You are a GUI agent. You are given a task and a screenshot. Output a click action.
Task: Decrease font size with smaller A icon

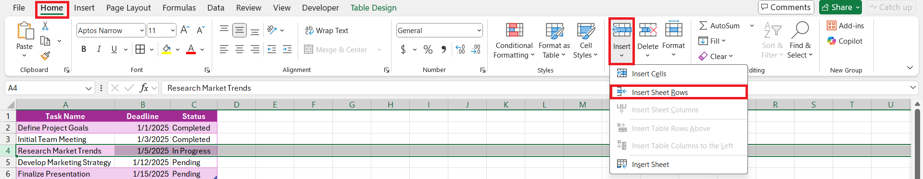pyautogui.click(x=201, y=30)
